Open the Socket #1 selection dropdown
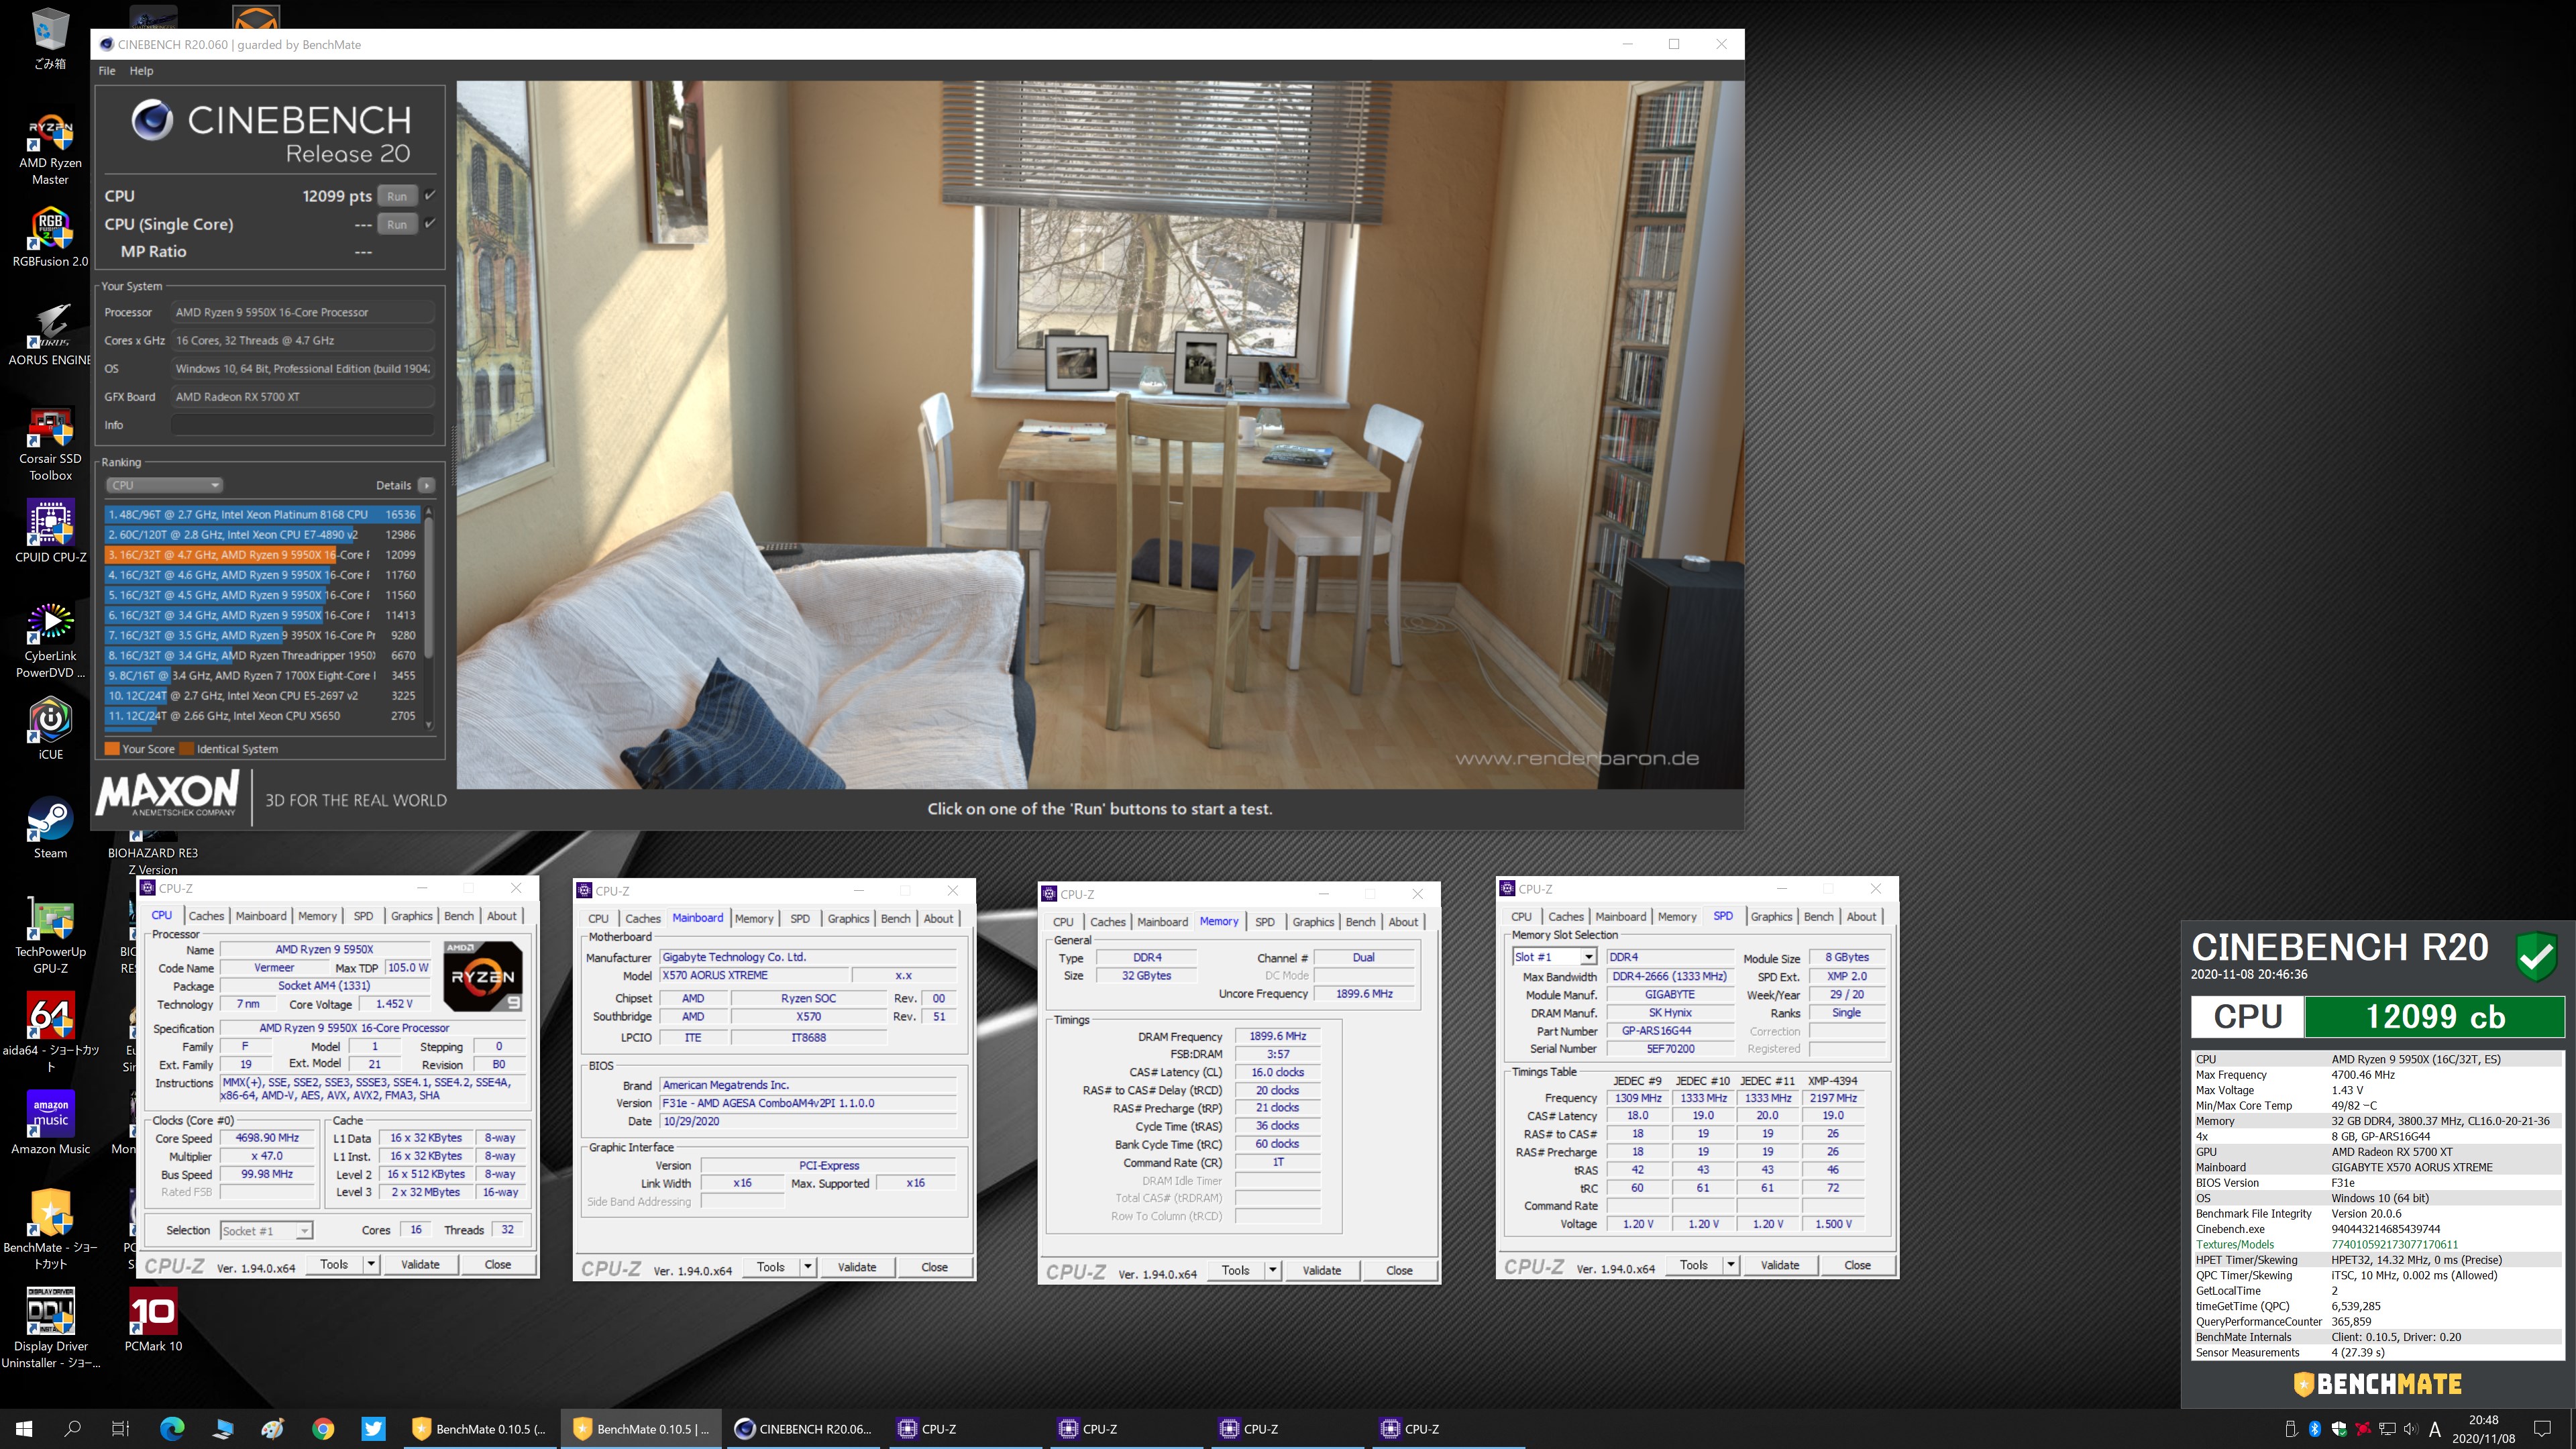2576x1449 pixels. 266,1230
